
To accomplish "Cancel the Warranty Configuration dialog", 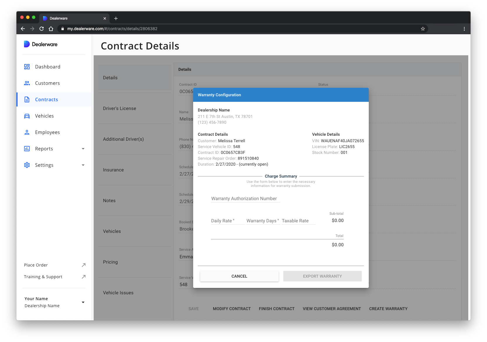I will 239,276.
